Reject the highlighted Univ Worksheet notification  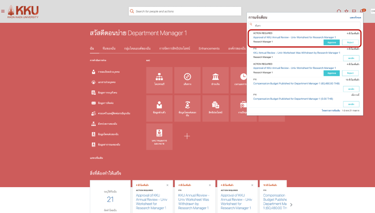[x=350, y=42]
